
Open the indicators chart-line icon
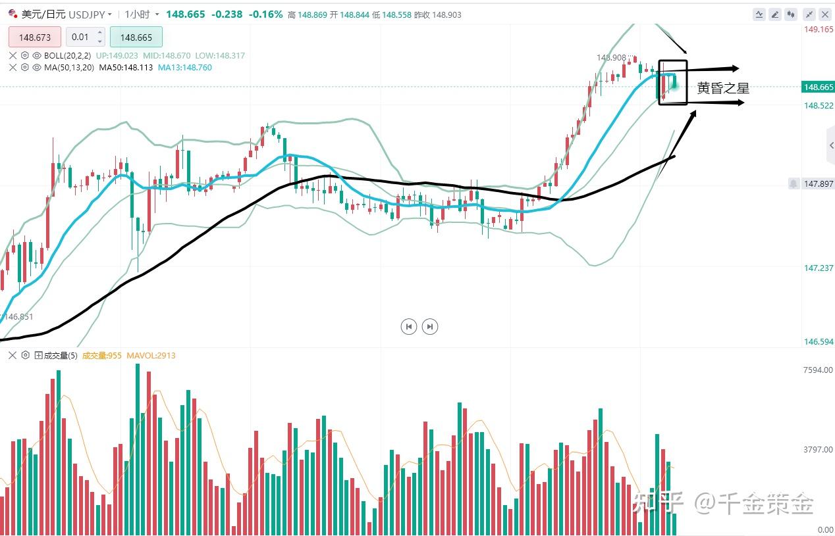760,14
